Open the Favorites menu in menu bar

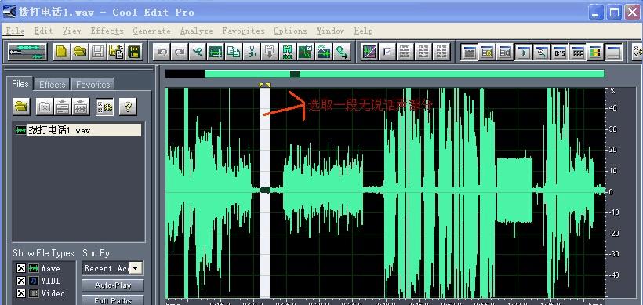244,31
